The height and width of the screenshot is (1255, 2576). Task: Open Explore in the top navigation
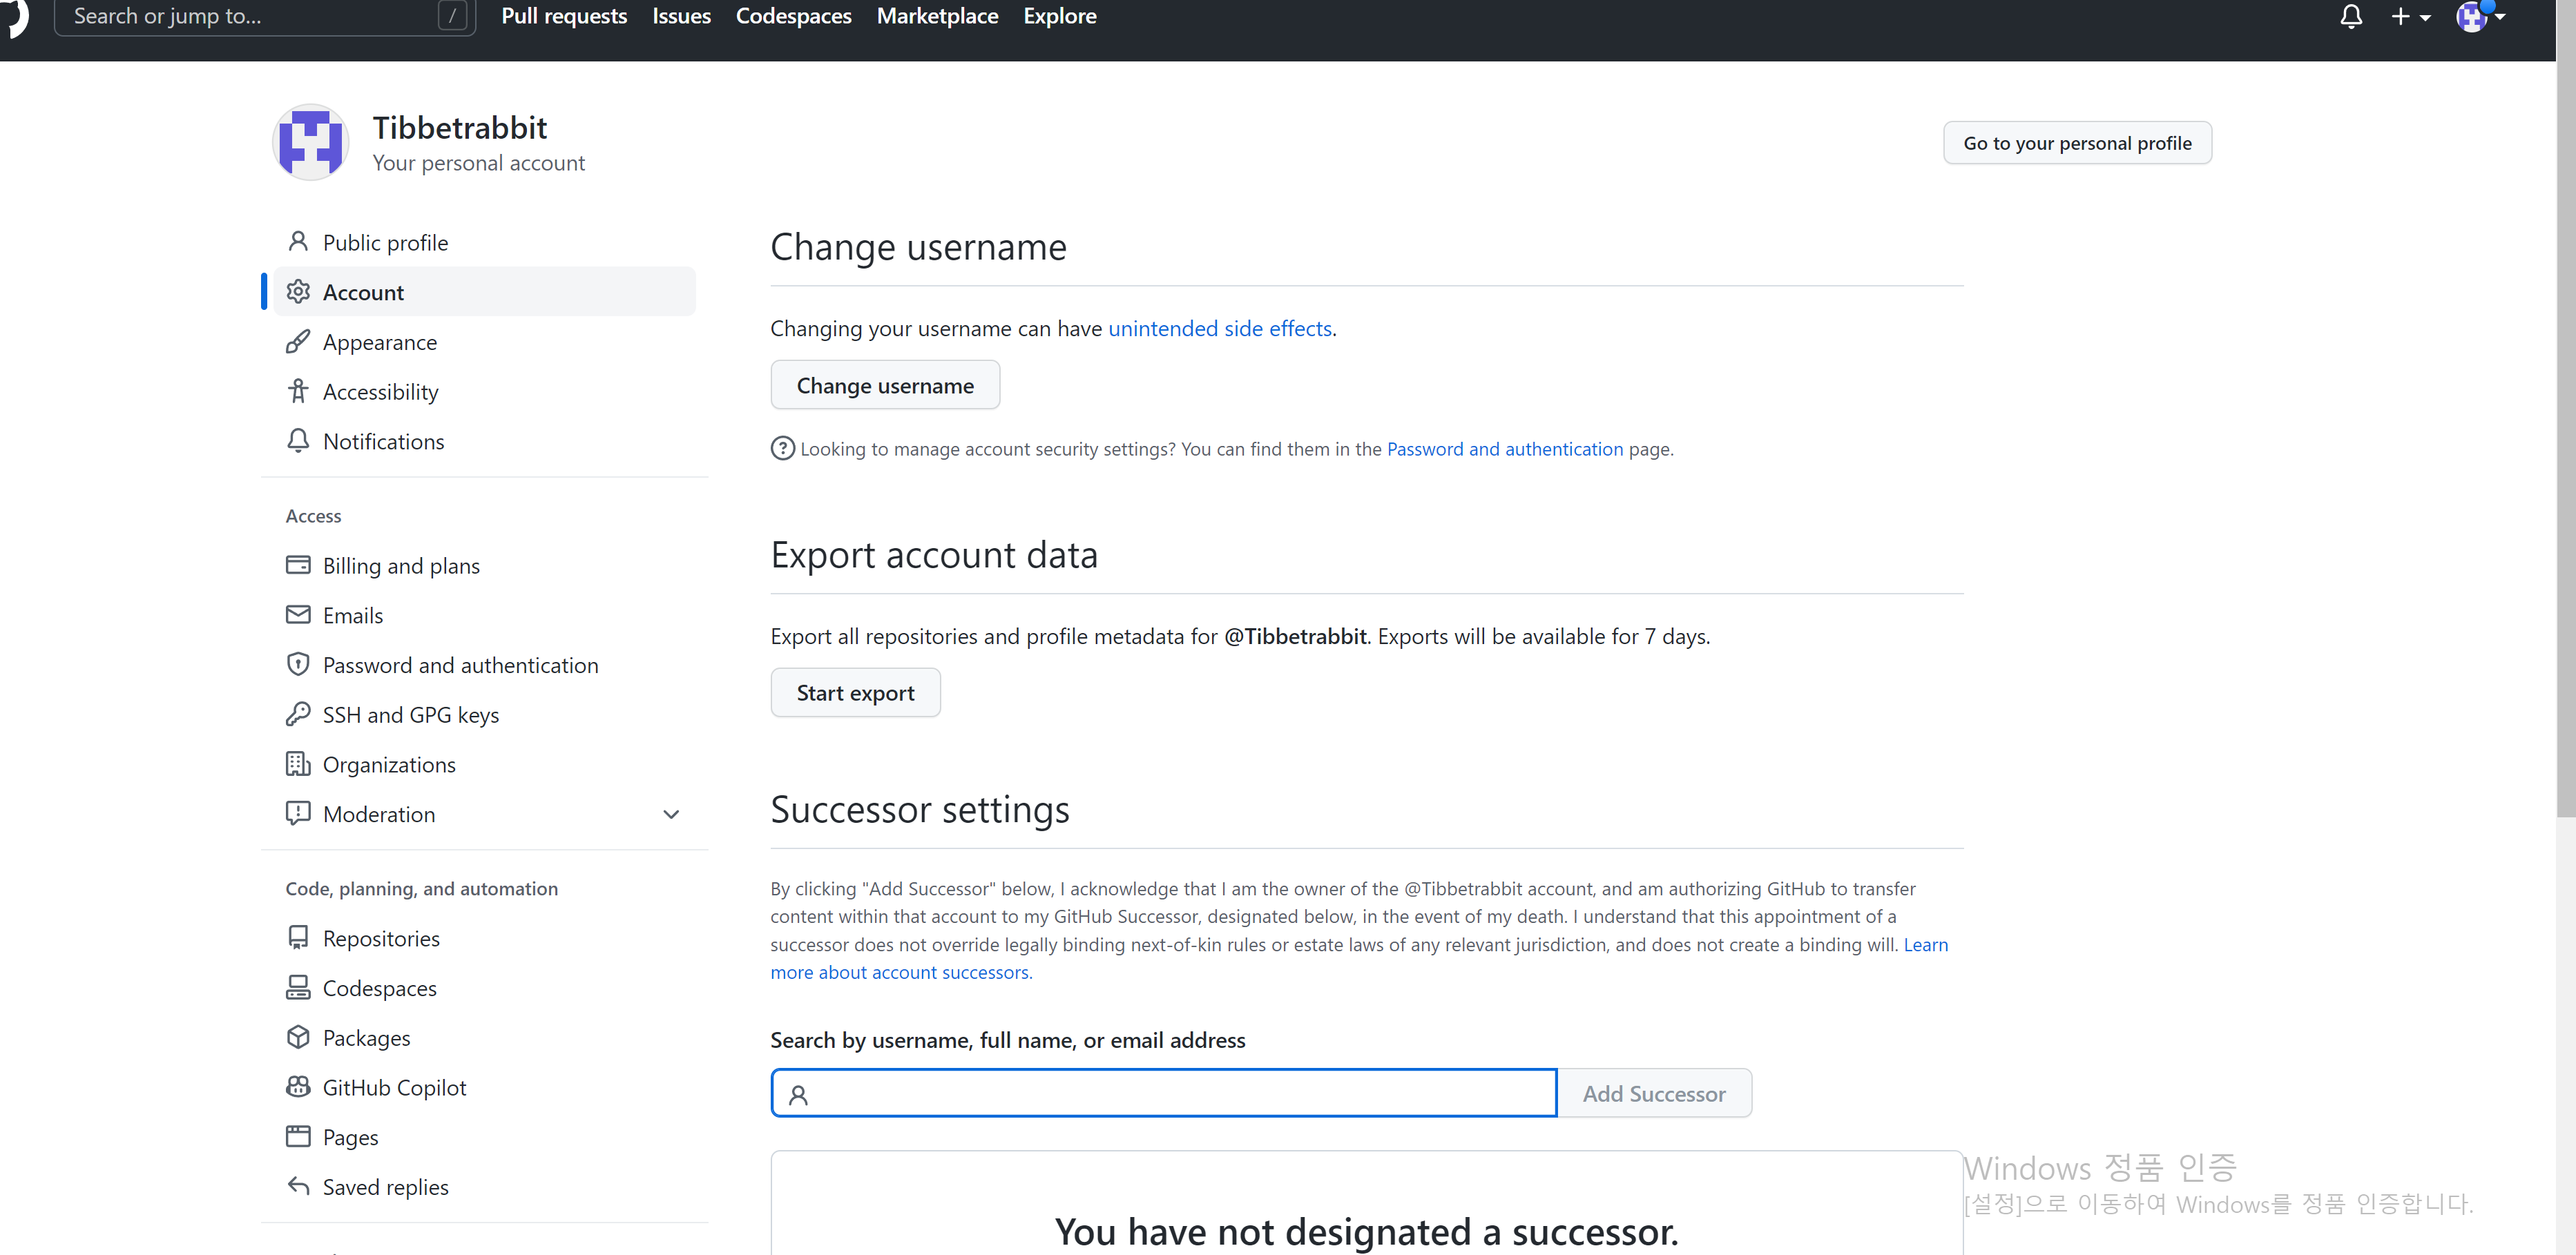1060,16
